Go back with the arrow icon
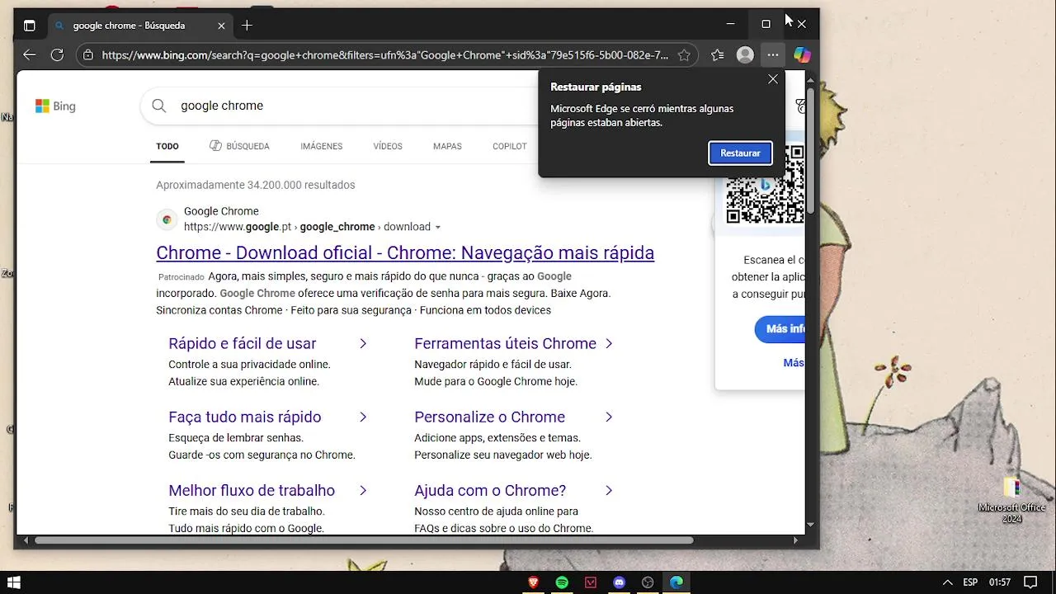 pos(30,55)
